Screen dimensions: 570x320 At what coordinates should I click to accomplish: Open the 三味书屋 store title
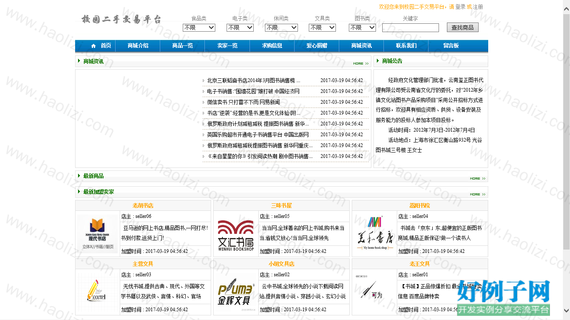281,206
